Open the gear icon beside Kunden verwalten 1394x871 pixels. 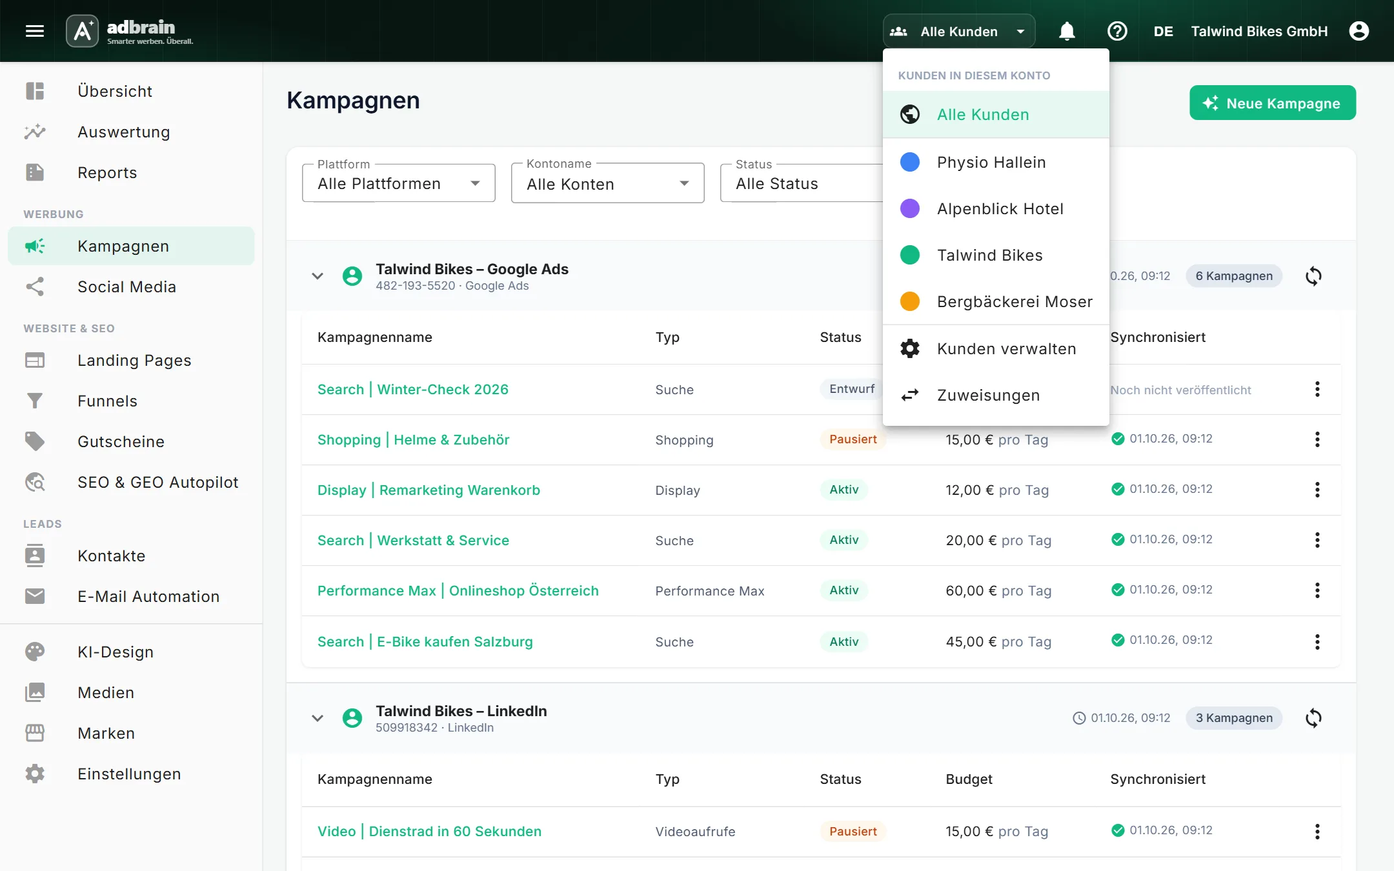[x=910, y=348]
